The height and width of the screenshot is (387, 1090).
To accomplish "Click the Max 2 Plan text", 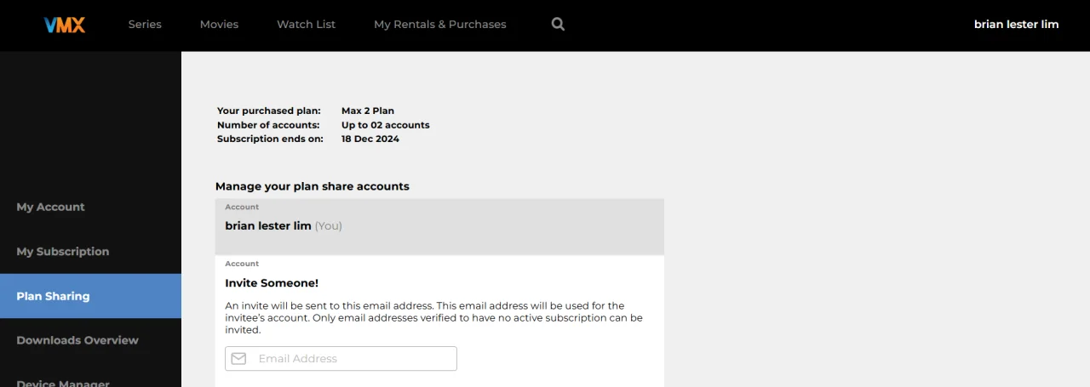I will pyautogui.click(x=368, y=111).
